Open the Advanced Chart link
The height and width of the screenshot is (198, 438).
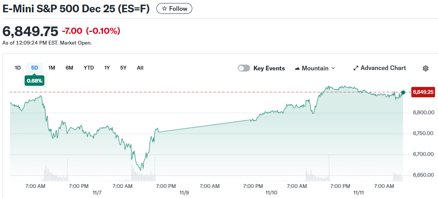[379, 68]
